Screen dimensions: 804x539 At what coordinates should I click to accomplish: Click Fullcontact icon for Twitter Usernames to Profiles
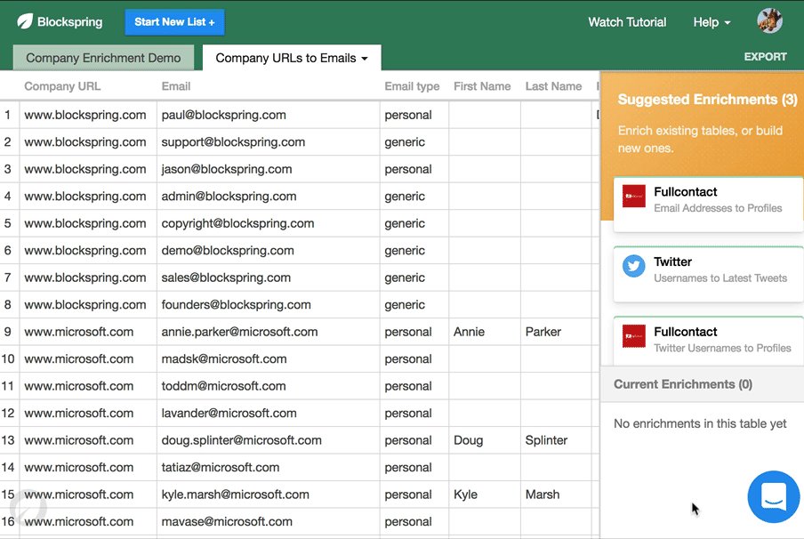coord(634,336)
